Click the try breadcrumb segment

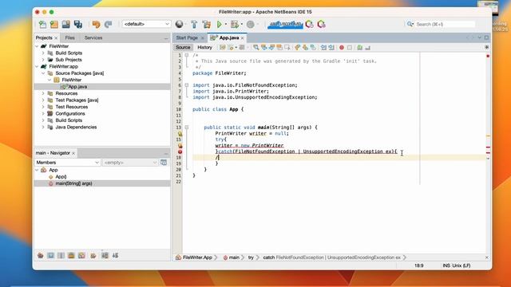pyautogui.click(x=251, y=258)
